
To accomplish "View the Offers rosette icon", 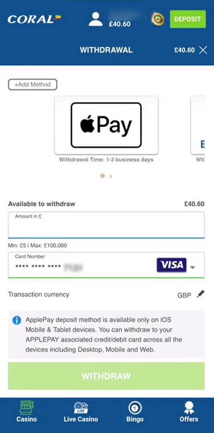I will pos(189,408).
